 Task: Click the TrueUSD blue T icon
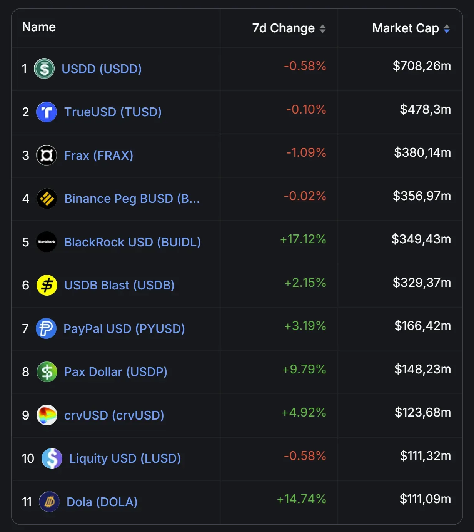coord(47,112)
